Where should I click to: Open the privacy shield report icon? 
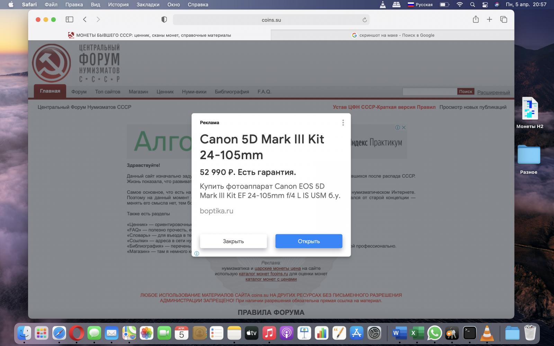point(164,20)
